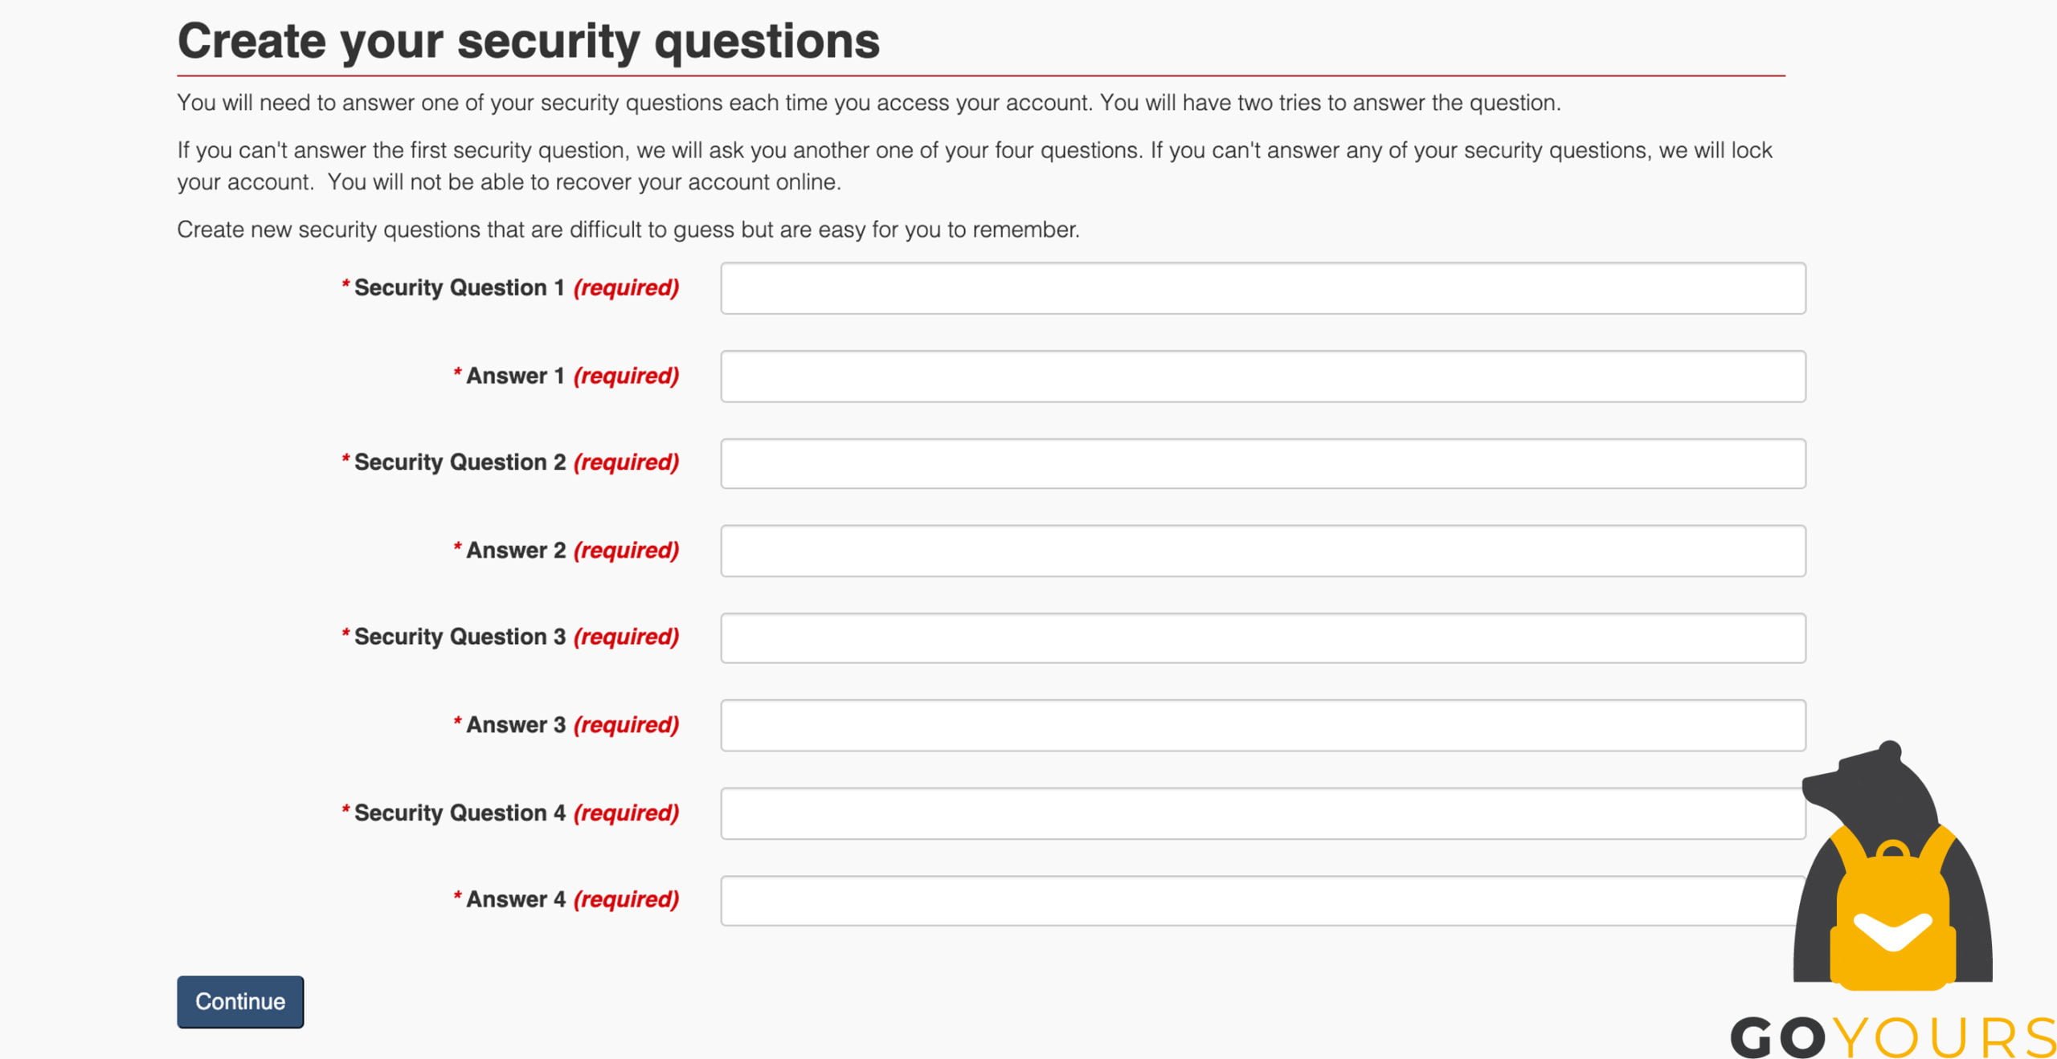Click the Security Question 3 label
Screen dimensions: 2057x1059
tap(510, 637)
